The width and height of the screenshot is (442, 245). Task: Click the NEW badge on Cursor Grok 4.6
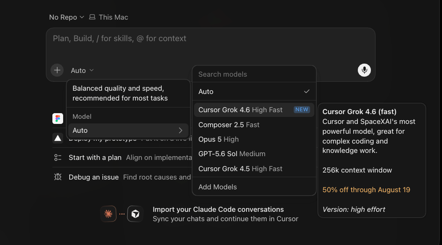click(302, 110)
